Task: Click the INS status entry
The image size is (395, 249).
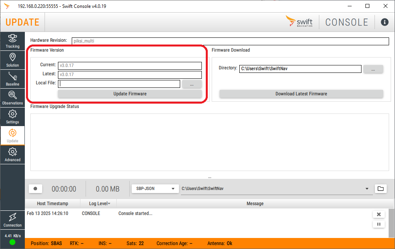Action: coord(105,243)
